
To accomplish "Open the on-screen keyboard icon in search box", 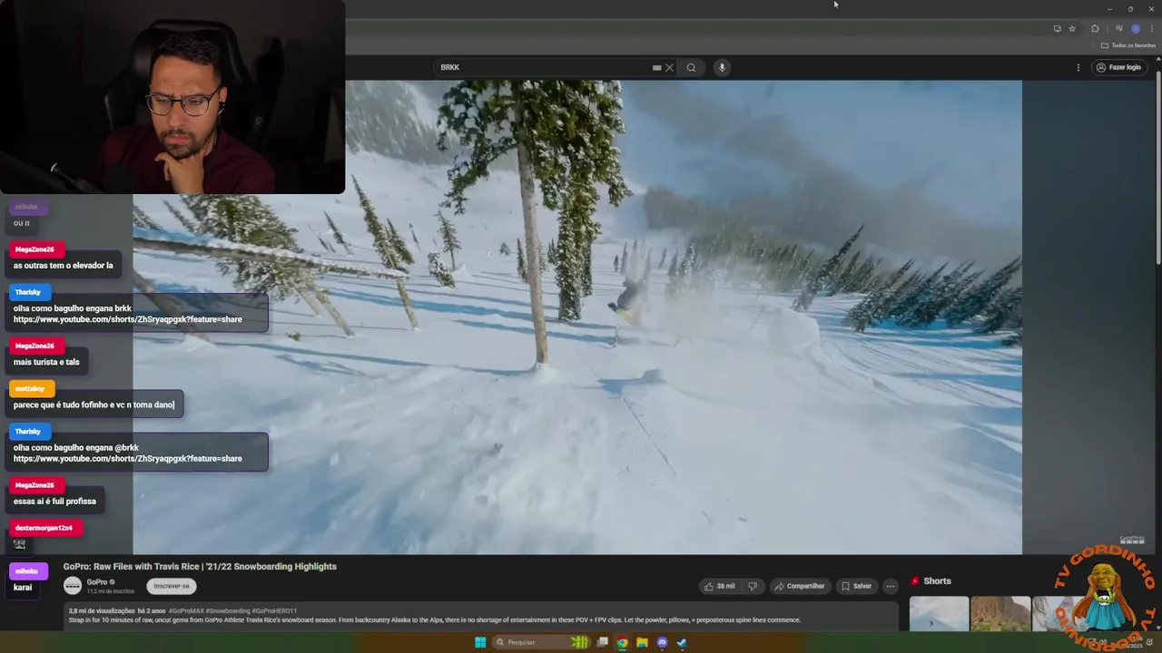I will pyautogui.click(x=656, y=67).
